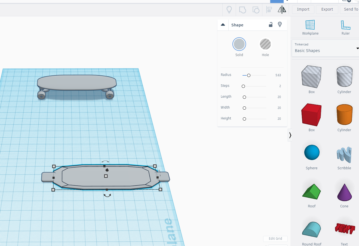359x246 pixels.
Task: Click the bottom-left corner resize handle
Action: coord(53,190)
